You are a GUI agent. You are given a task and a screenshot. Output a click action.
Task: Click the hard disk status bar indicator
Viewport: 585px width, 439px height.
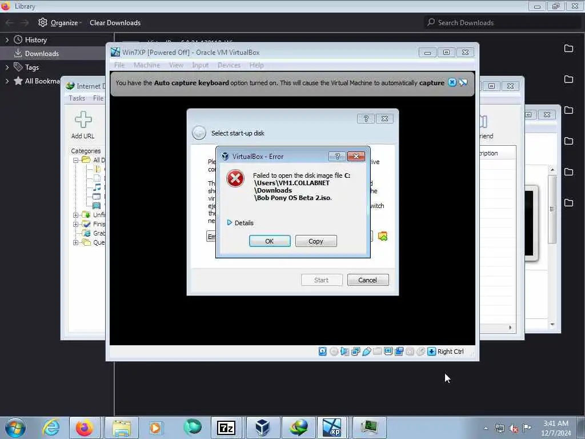(323, 352)
